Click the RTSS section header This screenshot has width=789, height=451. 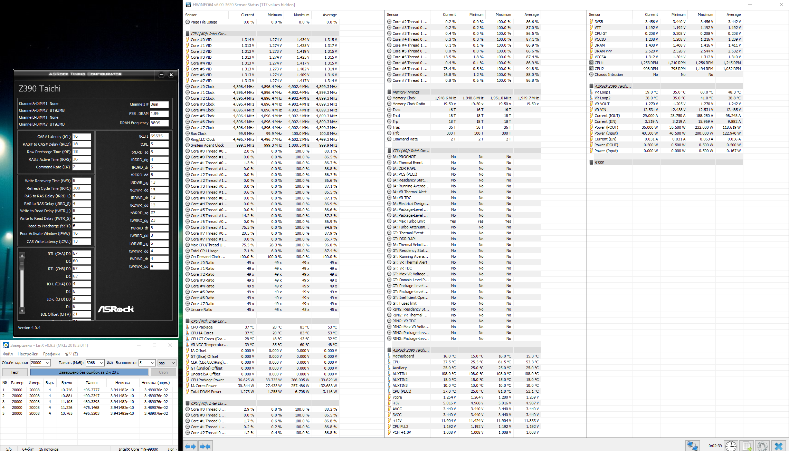pos(599,163)
